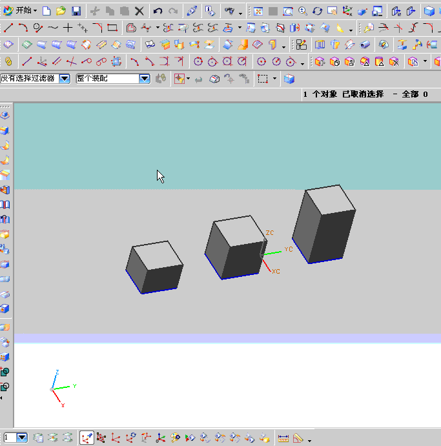
Task: Open the work layer dropdown at bottom
Action: click(x=22, y=438)
